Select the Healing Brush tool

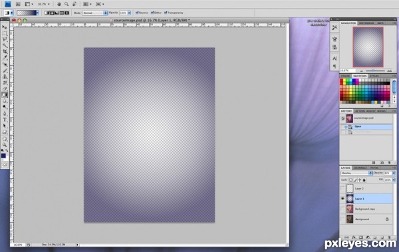pyautogui.click(x=5, y=64)
